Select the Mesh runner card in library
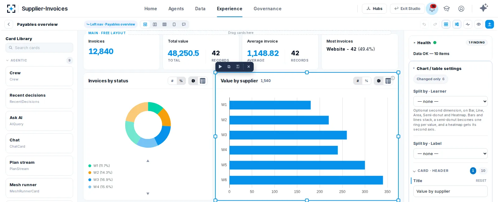498x202 pixels. click(39, 188)
